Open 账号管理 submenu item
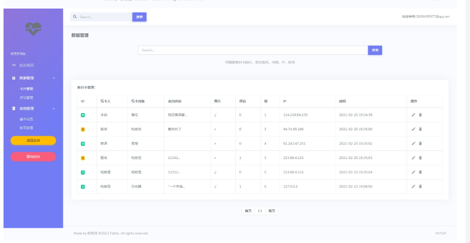The width and height of the screenshot is (470, 243). pyautogui.click(x=26, y=128)
